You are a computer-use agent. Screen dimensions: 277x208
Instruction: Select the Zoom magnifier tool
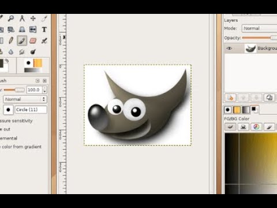pos(11,18)
